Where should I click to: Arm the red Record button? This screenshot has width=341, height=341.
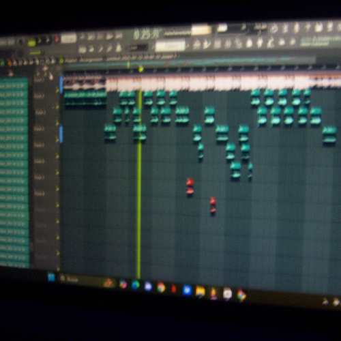coord(57,39)
